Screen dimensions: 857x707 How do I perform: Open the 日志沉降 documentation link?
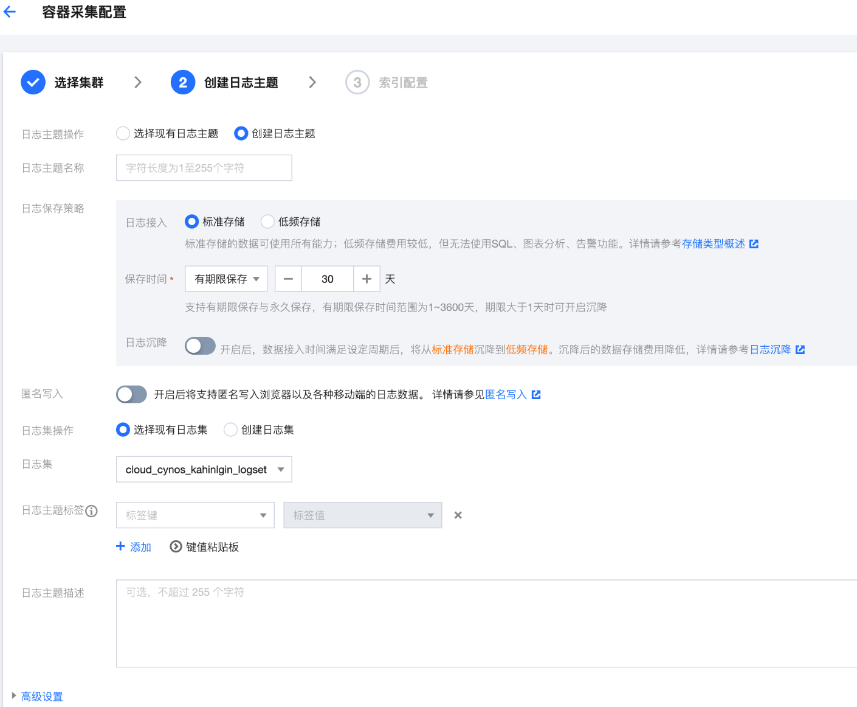(770, 349)
